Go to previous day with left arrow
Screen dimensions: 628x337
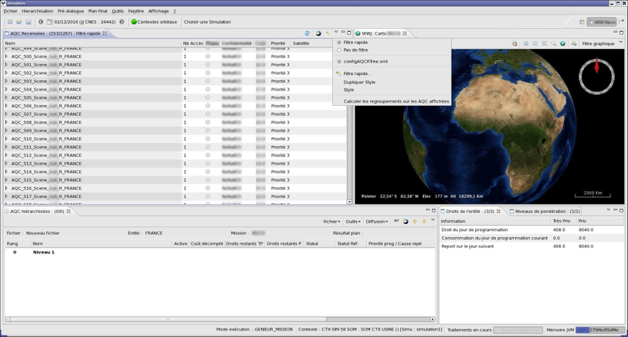[x=40, y=22]
